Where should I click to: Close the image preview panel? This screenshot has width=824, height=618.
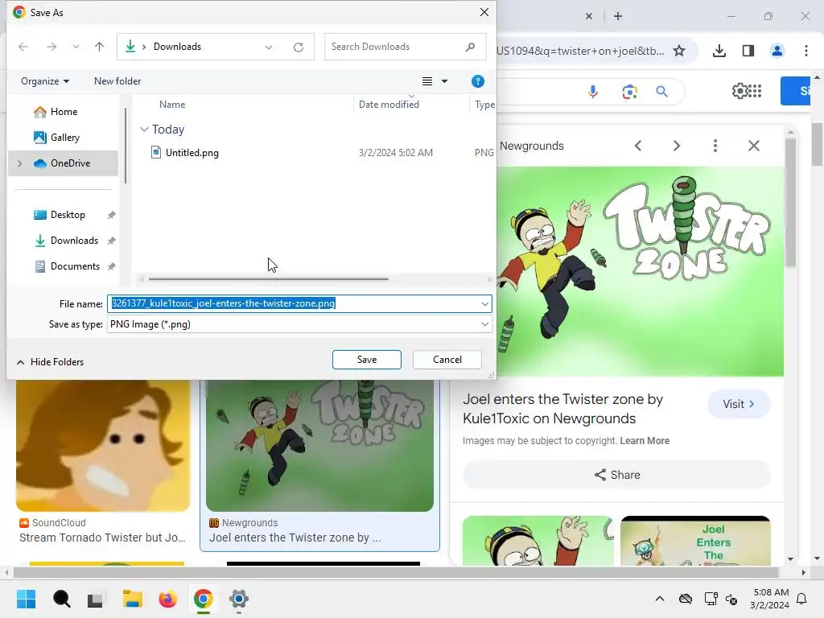[754, 146]
